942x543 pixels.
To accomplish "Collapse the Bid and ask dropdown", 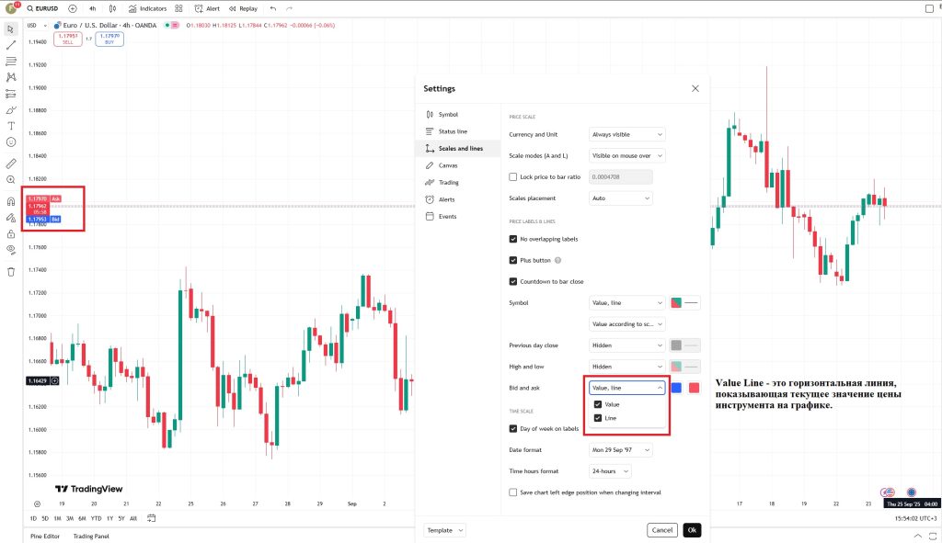I will (x=626, y=388).
